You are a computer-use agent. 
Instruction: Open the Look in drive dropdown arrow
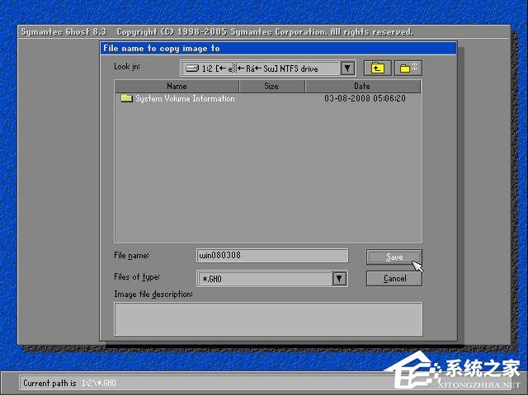[347, 68]
